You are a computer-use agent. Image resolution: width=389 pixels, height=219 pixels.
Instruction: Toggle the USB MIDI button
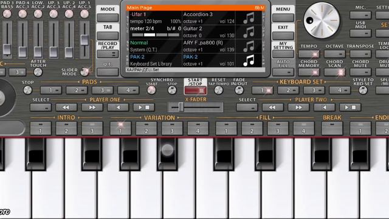(360, 33)
